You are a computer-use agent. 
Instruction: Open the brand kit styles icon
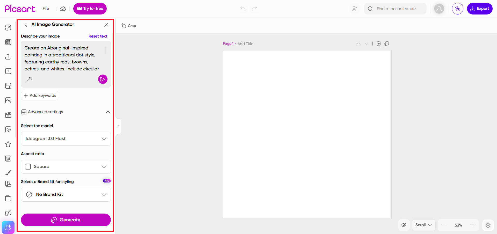8,184
